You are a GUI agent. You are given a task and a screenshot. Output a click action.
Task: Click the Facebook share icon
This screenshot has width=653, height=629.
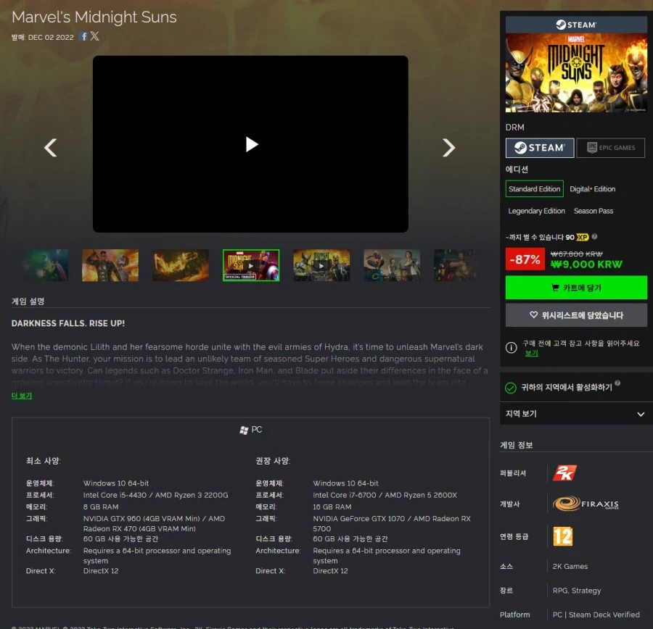pyautogui.click(x=83, y=36)
